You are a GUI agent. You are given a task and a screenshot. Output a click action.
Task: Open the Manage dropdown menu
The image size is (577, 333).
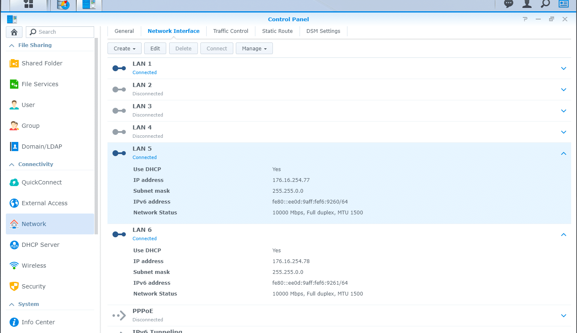click(x=254, y=48)
